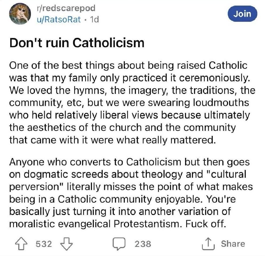Screen dimensions: 265x256
Task: Join the r/redscarepod community
Action: (242, 14)
